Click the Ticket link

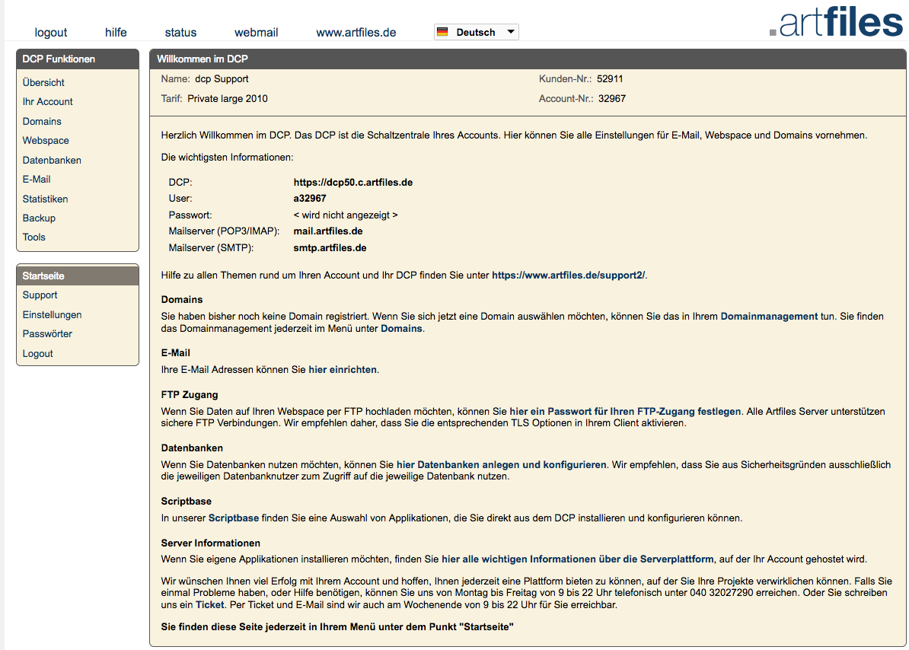pyautogui.click(x=210, y=605)
